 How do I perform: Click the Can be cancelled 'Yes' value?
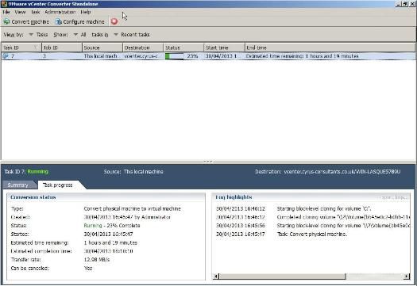pos(88,268)
